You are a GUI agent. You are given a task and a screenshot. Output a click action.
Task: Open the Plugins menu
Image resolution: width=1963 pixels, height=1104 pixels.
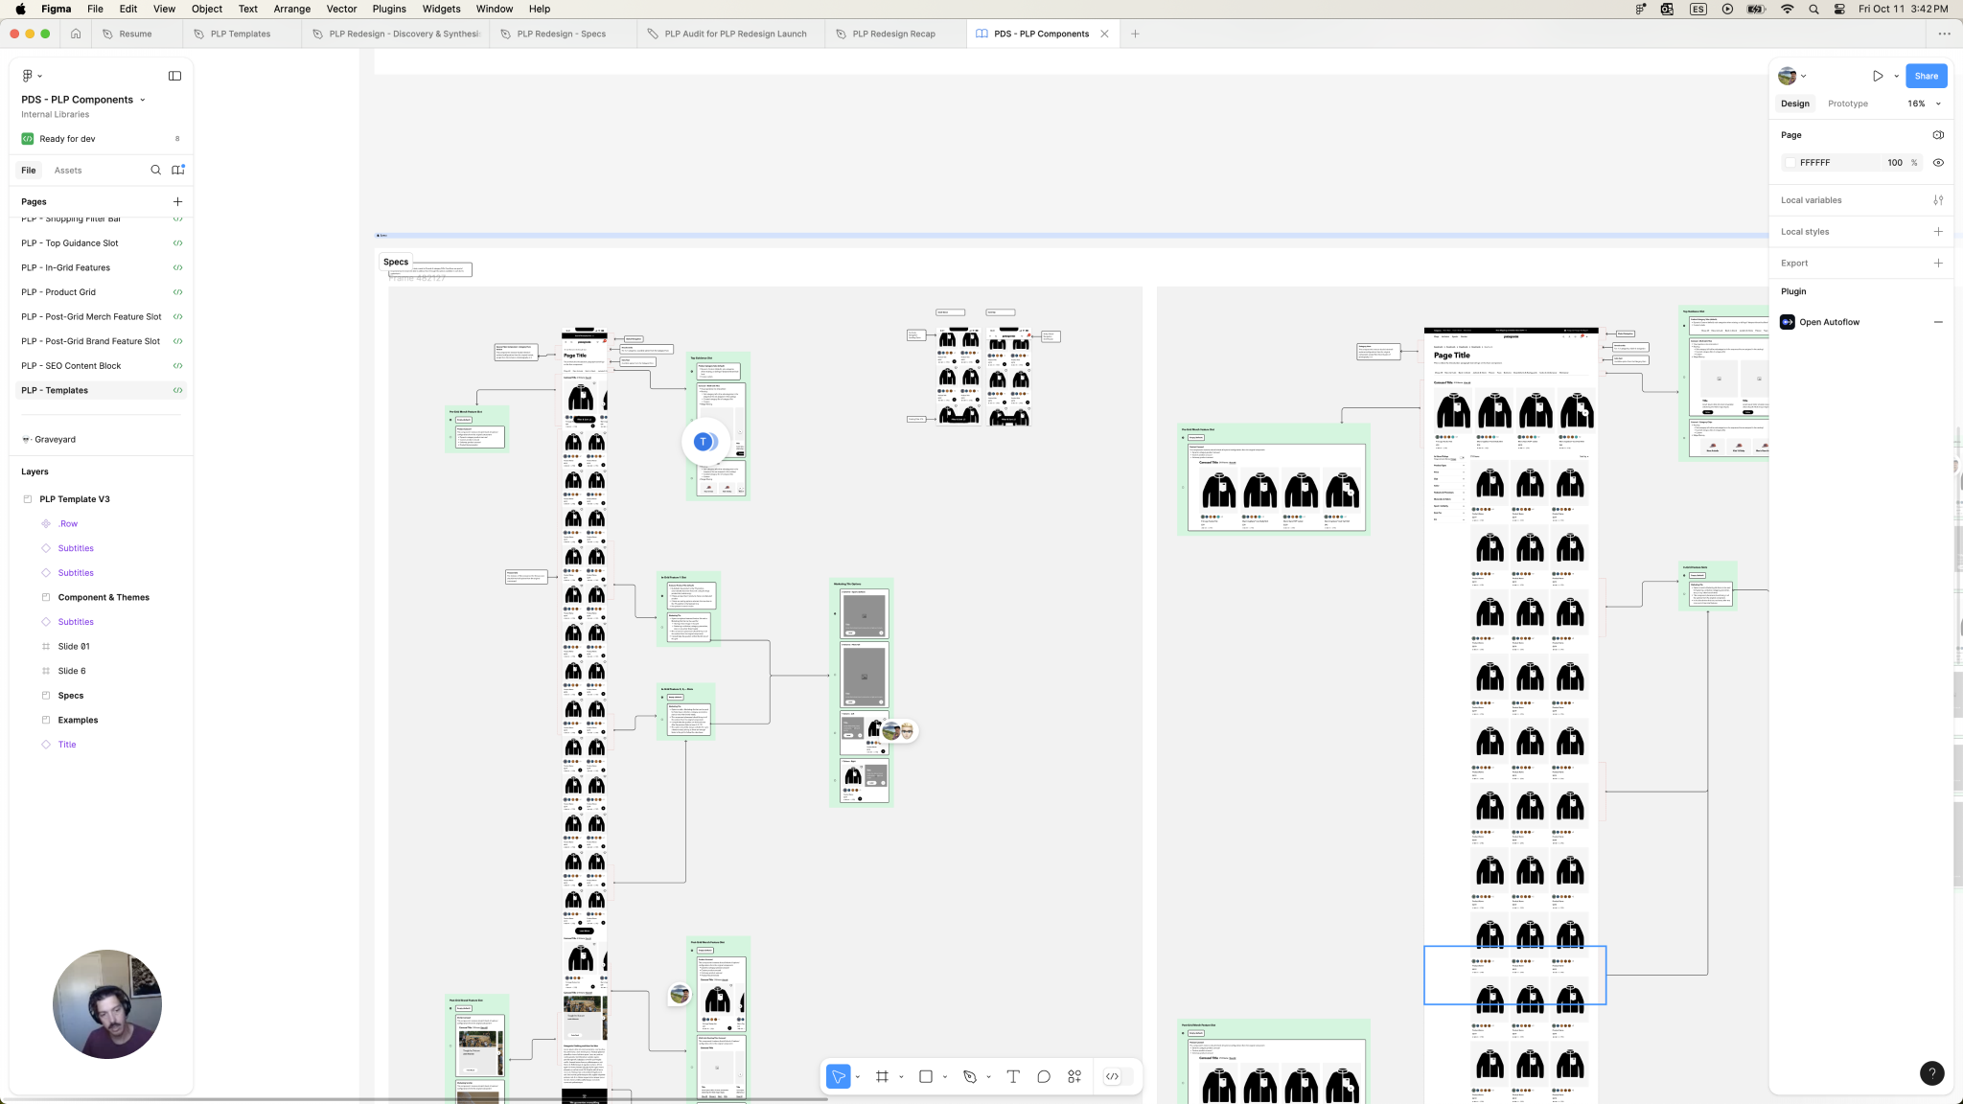point(388,9)
